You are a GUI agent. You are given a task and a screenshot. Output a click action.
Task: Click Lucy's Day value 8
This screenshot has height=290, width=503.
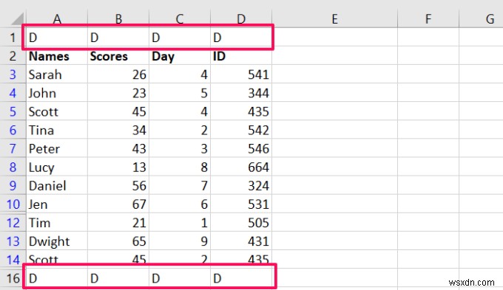(180, 168)
